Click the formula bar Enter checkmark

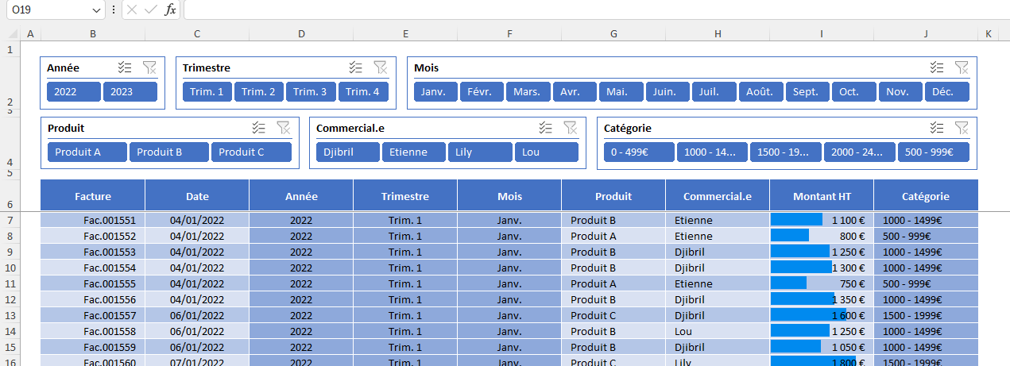[151, 10]
